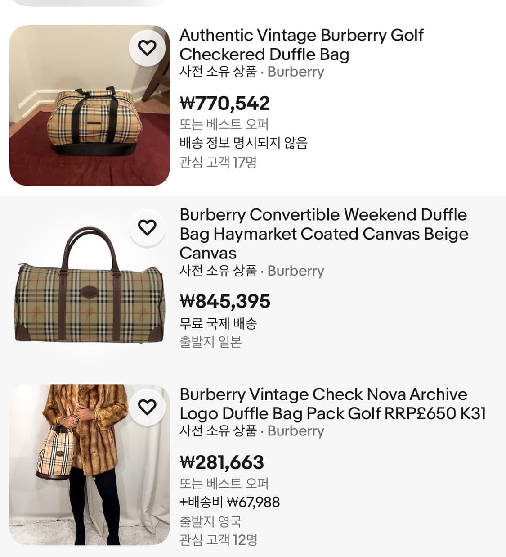Click 배송 정보 명시되지 않음 shipping note
The width and height of the screenshot is (506, 557).
243,143
